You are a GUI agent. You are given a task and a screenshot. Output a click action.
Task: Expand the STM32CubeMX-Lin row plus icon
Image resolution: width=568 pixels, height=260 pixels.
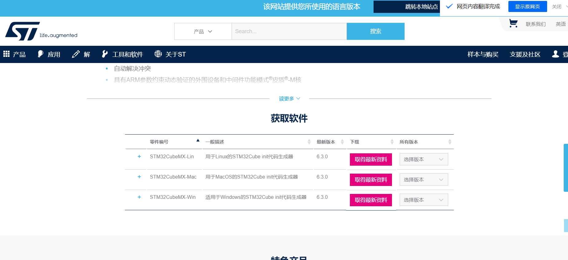click(x=139, y=156)
